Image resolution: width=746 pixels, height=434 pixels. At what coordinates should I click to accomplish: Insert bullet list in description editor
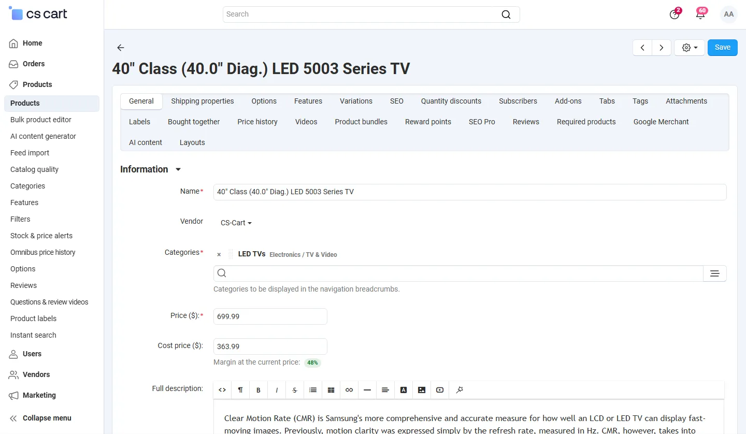point(313,390)
